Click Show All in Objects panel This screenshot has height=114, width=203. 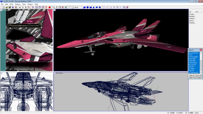tap(199, 75)
